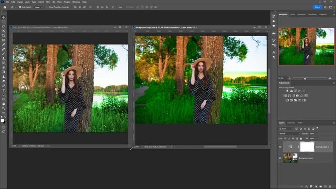Toggle lock image pixels brush icon

tap(289, 139)
